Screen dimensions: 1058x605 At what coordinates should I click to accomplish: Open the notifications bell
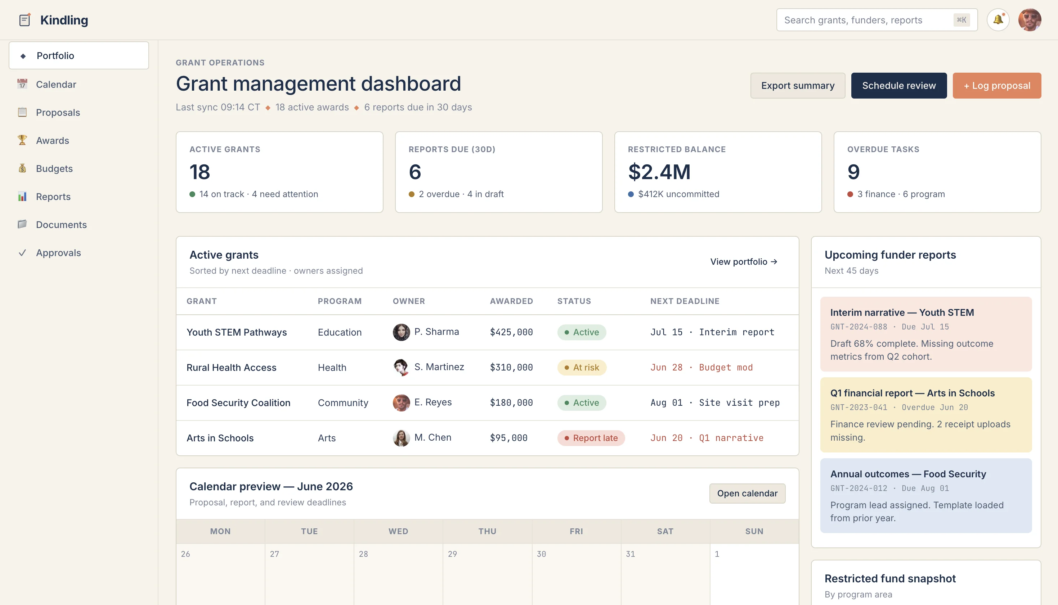coord(998,19)
